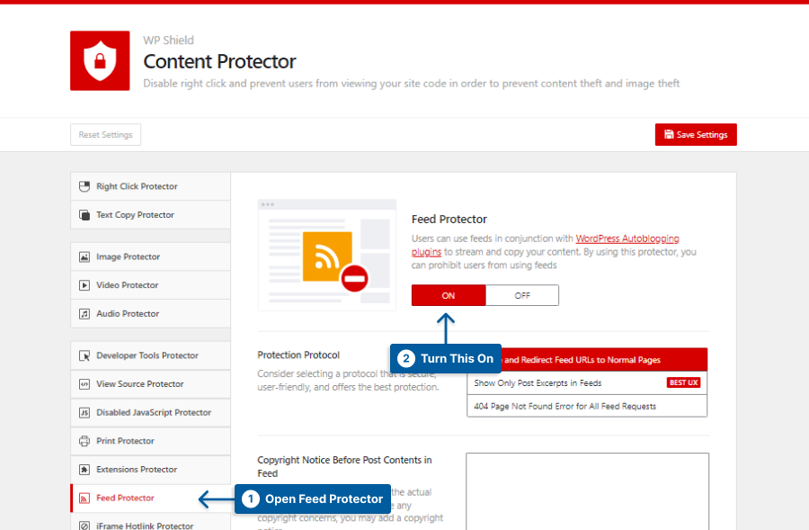Open the Video Protector tab
Viewport: 809px width, 530px height.
151,285
